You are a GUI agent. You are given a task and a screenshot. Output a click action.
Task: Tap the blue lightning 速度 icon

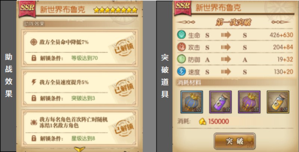(x=181, y=71)
